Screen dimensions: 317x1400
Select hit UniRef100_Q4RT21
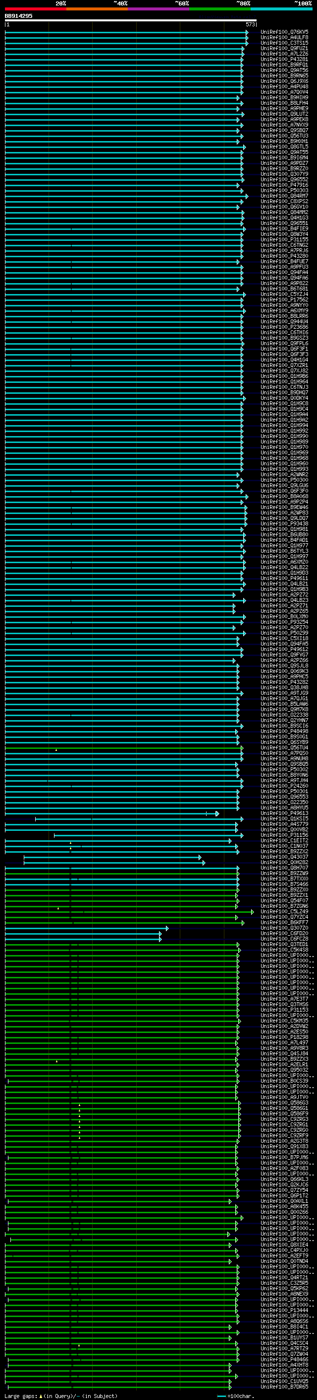[x=284, y=1278]
